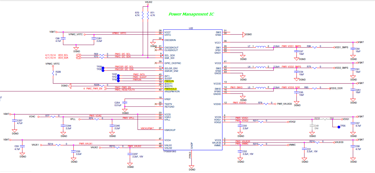The width and height of the screenshot is (375, 173).
Task: Click the TPS65910A3 part number label
Action: [170, 151]
